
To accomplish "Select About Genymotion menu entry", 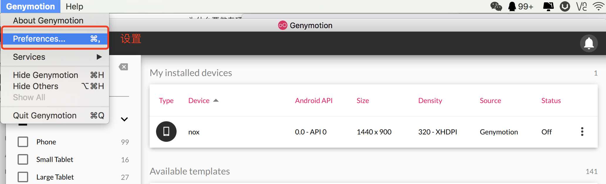I will [55, 21].
